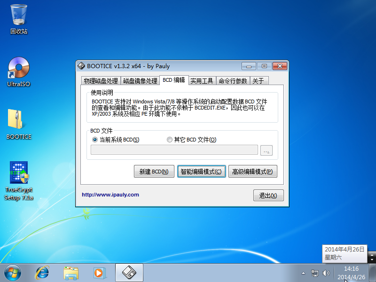Open the 关于 tab

pos(258,81)
